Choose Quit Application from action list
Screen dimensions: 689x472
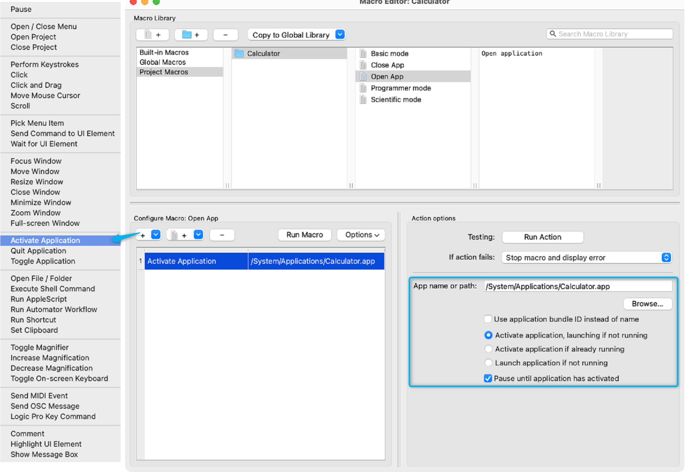click(38, 251)
